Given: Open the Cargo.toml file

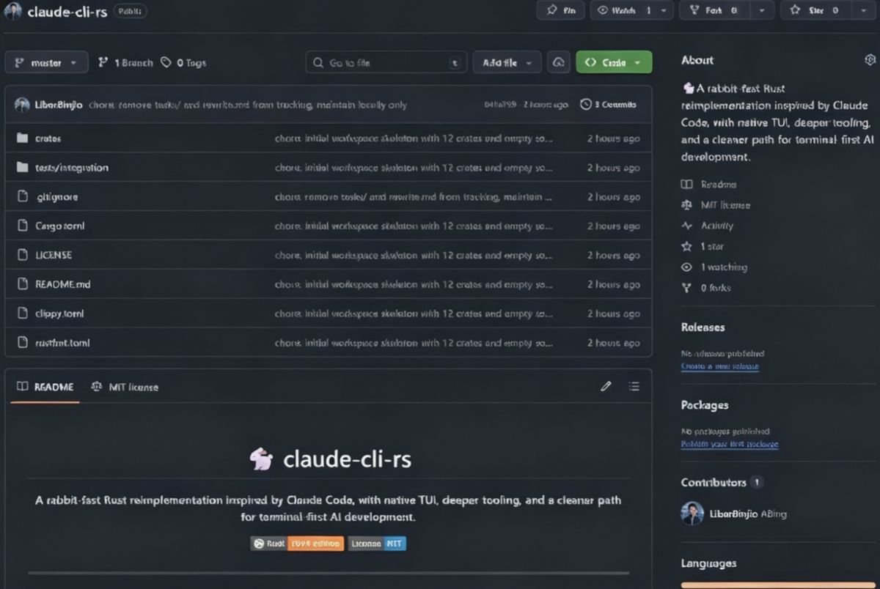Looking at the screenshot, I should point(60,226).
